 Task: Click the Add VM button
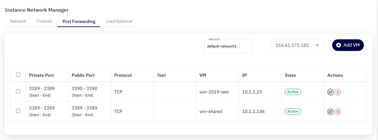pyautogui.click(x=348, y=45)
